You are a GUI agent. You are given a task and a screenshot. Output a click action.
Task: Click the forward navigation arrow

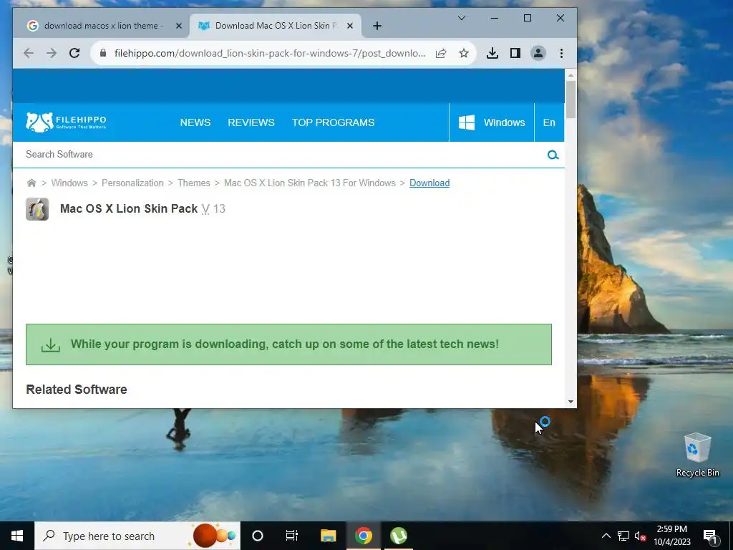pos(52,53)
